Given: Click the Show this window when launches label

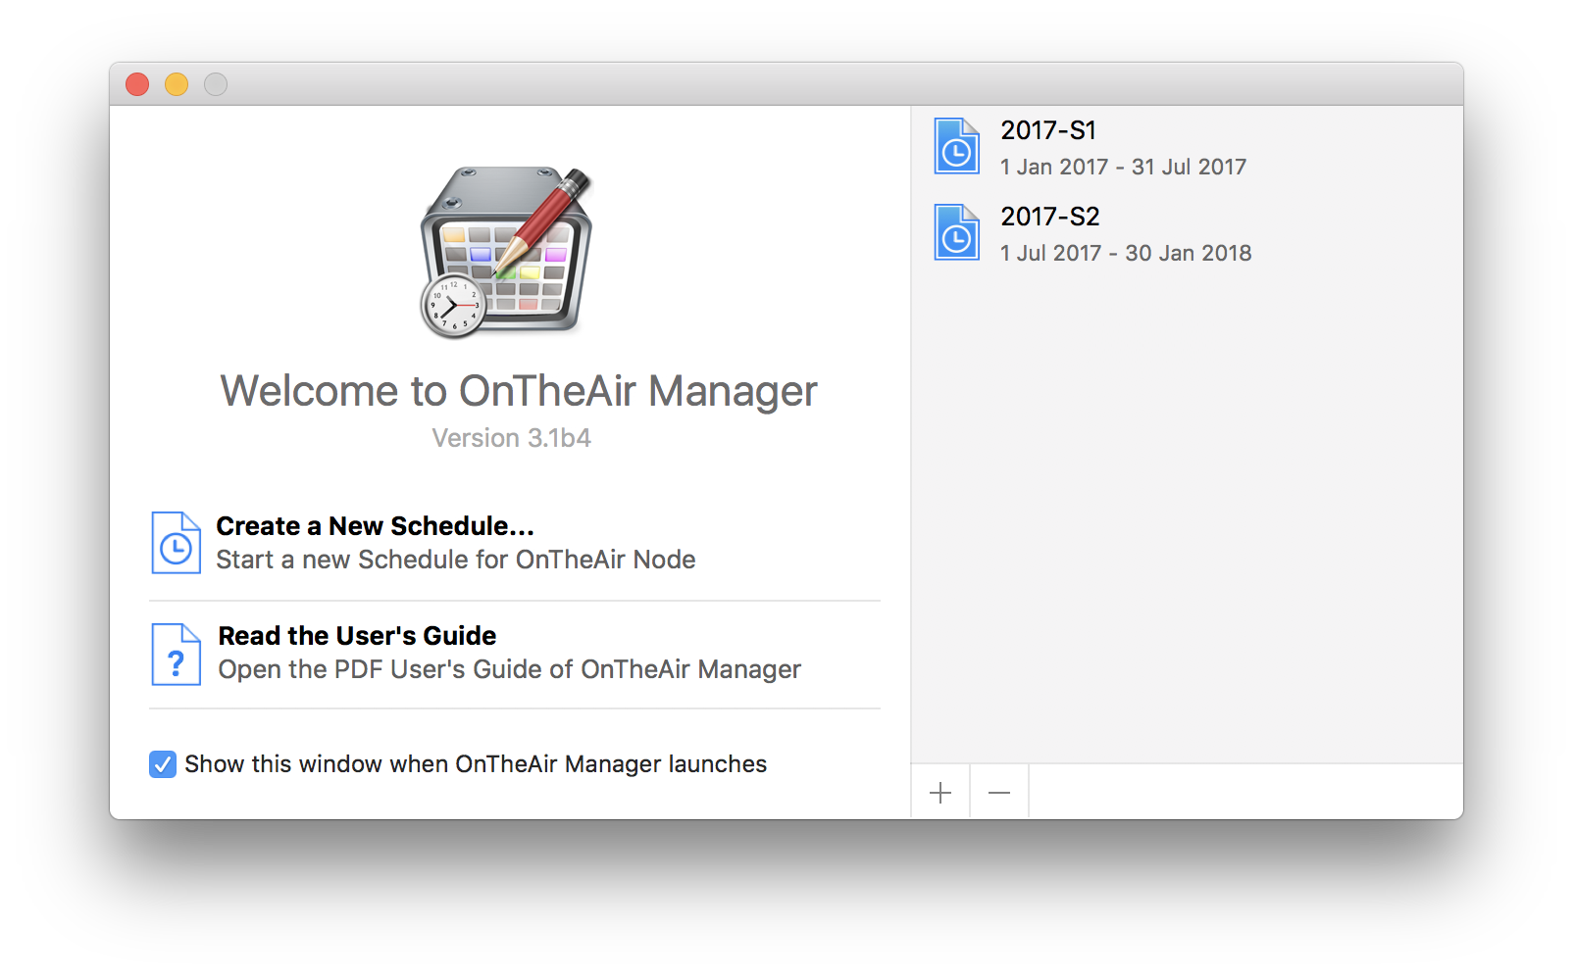Looking at the screenshot, I should (476, 764).
